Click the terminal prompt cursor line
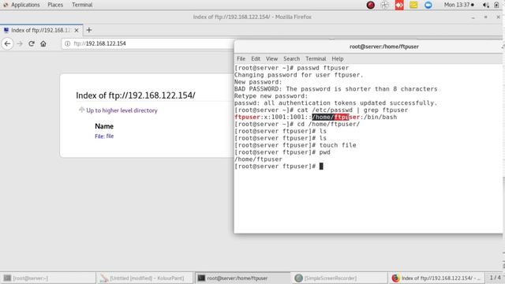The image size is (505, 284). point(279,166)
